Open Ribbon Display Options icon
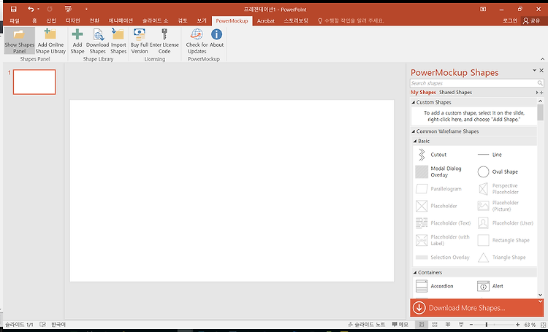Viewport: 548px width, 332px height. 483,9
